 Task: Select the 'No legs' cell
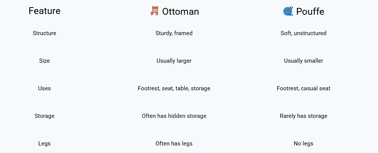303,144
